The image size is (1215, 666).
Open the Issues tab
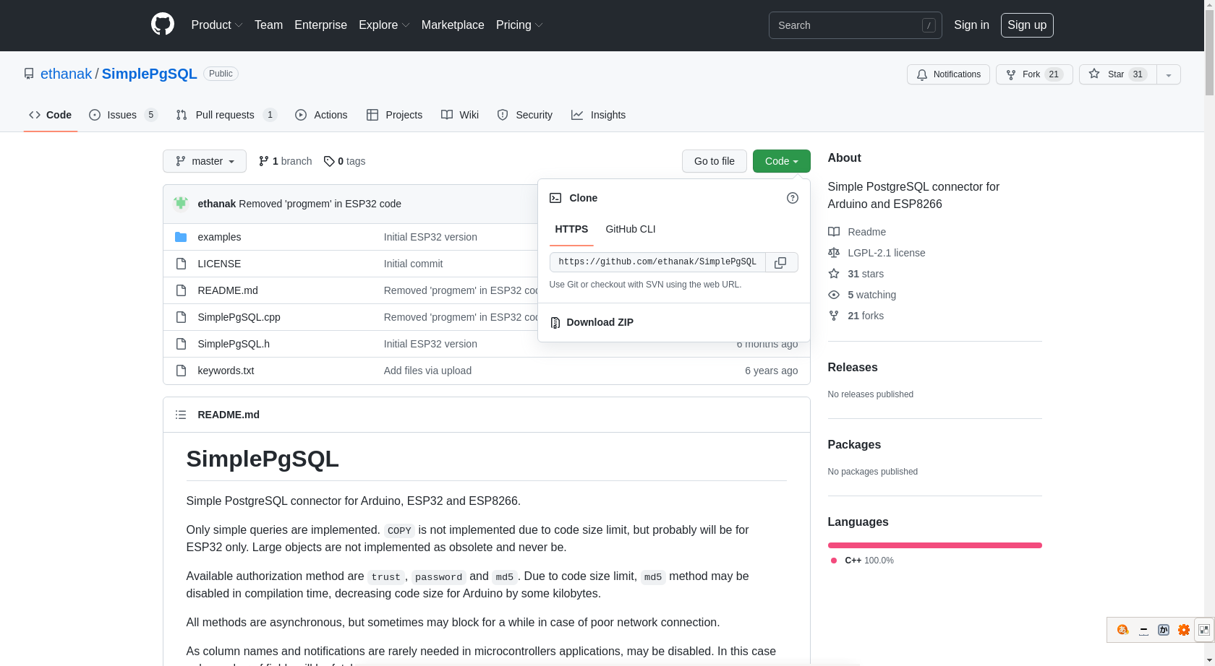123,115
